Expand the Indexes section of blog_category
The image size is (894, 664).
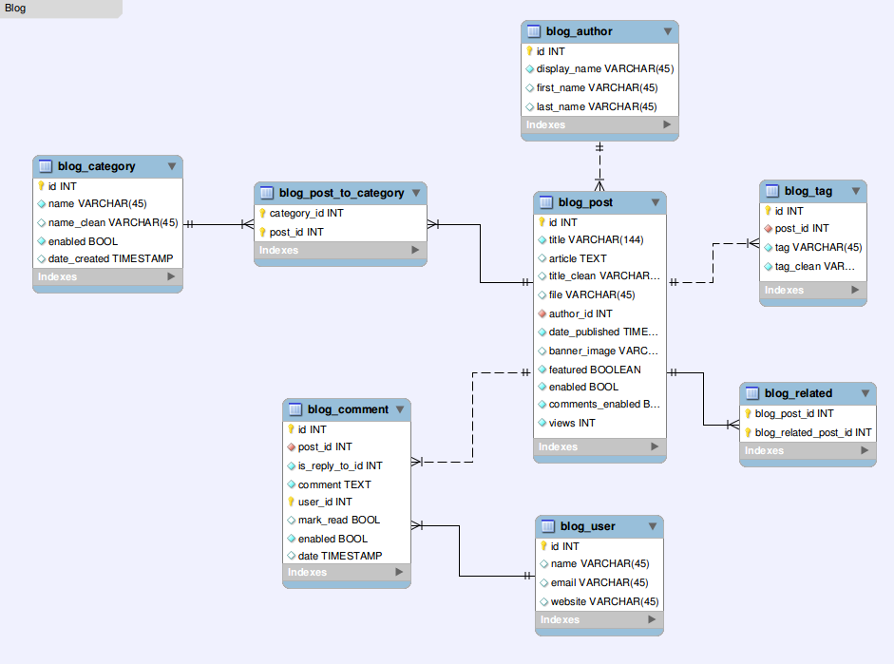[107, 276]
